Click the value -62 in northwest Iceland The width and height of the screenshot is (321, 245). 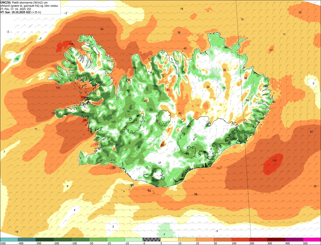tap(128, 90)
